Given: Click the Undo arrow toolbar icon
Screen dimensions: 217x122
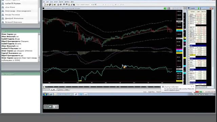Looking at the screenshot, I should coord(52,4).
